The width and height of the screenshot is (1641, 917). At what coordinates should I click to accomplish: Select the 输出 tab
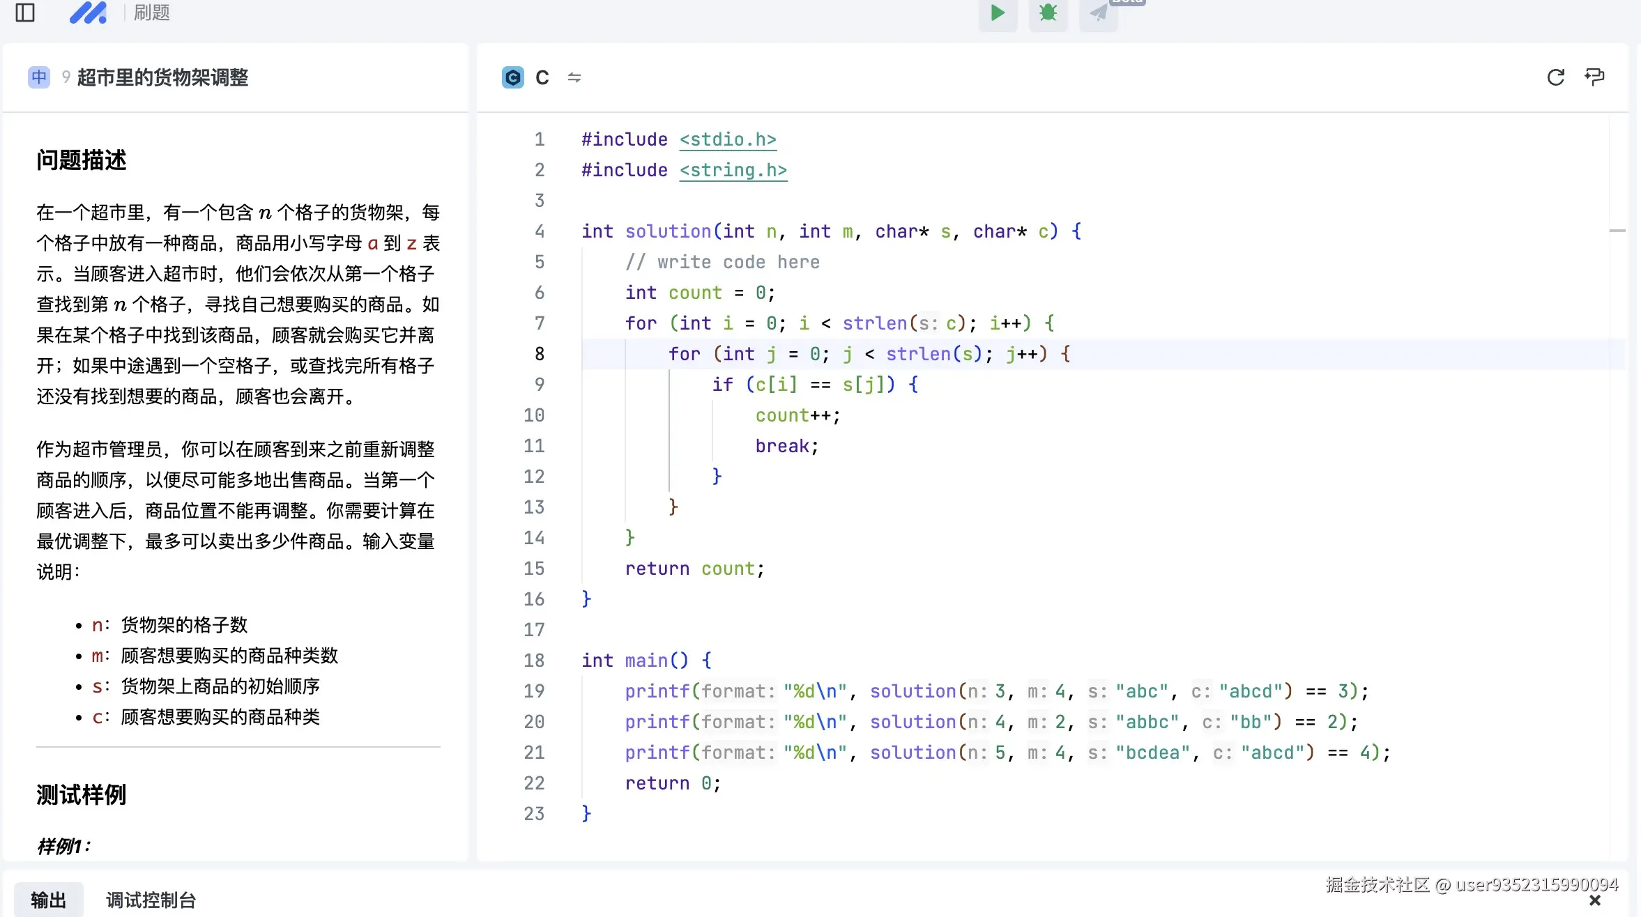[x=47, y=899]
